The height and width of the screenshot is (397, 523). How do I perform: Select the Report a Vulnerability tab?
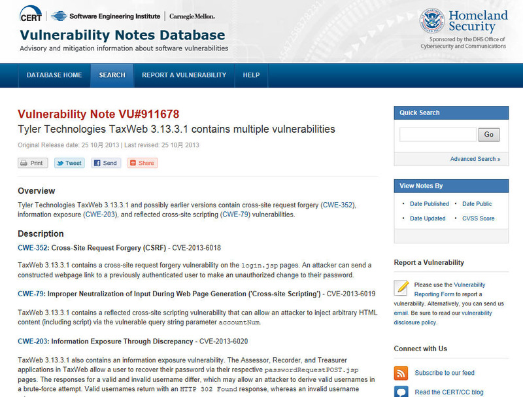pos(184,75)
